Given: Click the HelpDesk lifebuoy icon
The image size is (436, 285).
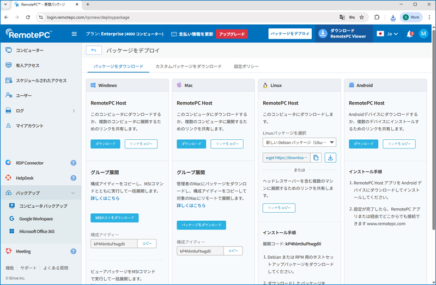Looking at the screenshot, I should pos(8,178).
